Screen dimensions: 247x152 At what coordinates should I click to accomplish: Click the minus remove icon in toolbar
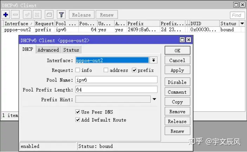coord(15,15)
